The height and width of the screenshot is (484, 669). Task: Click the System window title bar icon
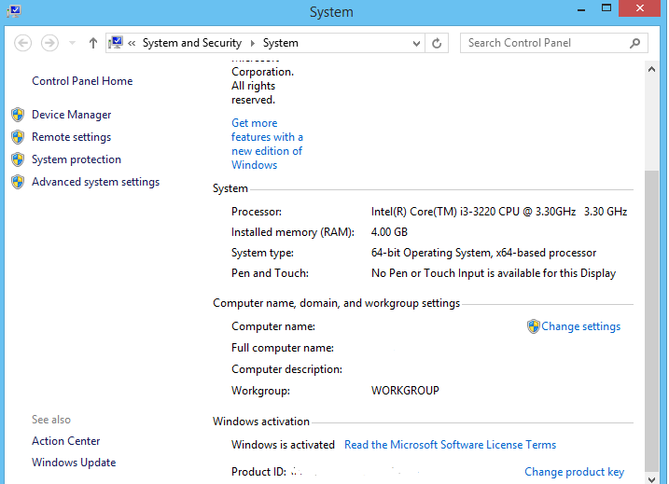[x=14, y=10]
